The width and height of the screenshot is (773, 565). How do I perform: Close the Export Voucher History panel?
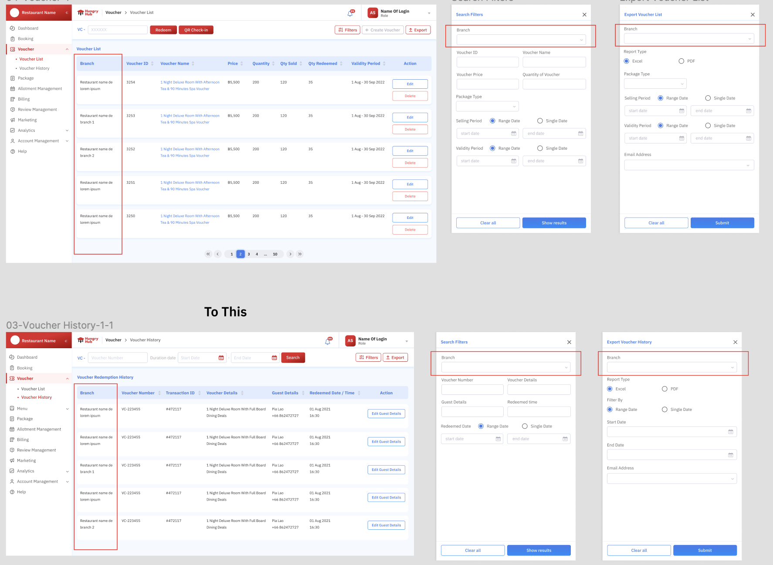[x=735, y=342]
